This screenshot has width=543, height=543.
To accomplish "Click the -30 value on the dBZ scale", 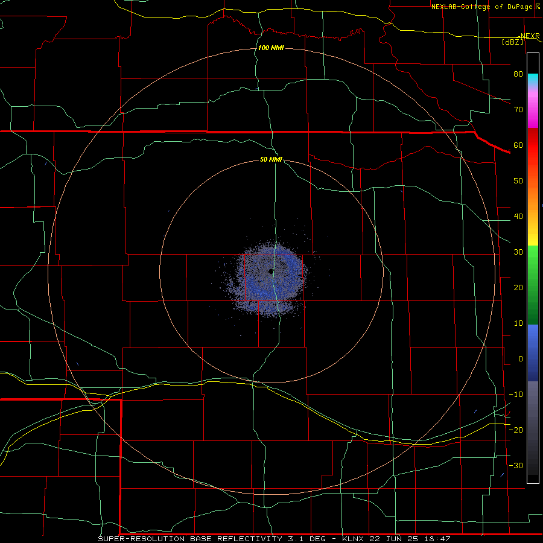I will (x=516, y=465).
